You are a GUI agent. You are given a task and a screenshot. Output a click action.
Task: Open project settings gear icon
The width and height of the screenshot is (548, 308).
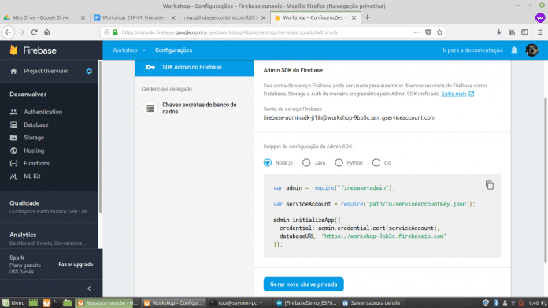pos(89,71)
